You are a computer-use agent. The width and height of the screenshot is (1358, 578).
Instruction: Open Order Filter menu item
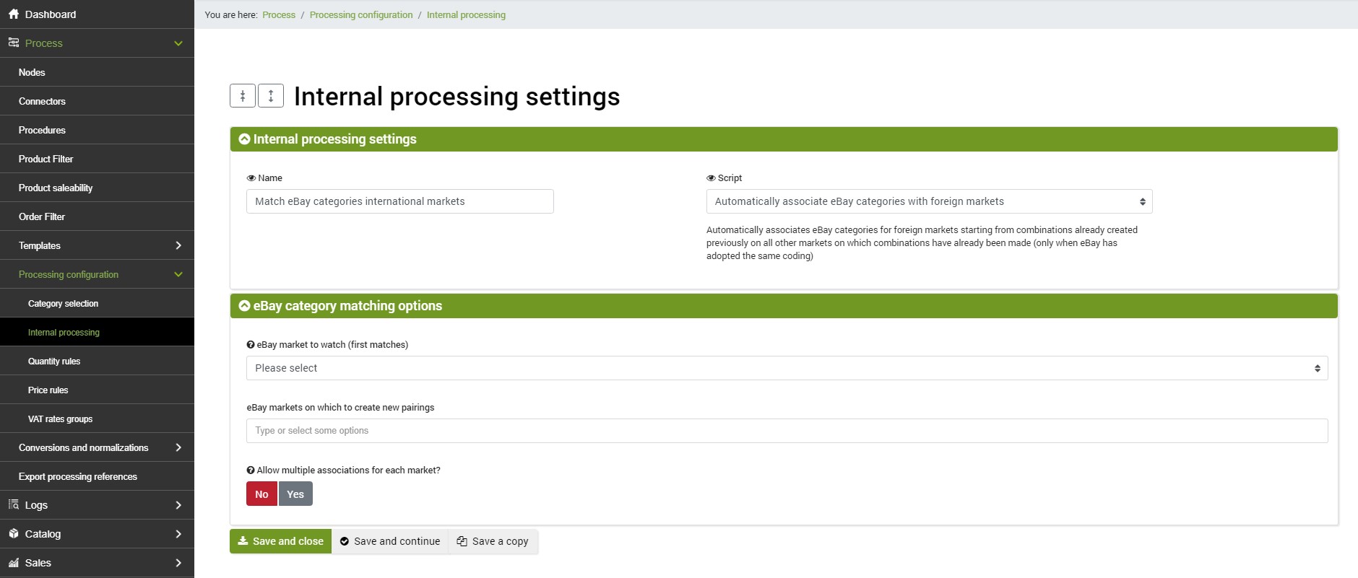pos(97,216)
